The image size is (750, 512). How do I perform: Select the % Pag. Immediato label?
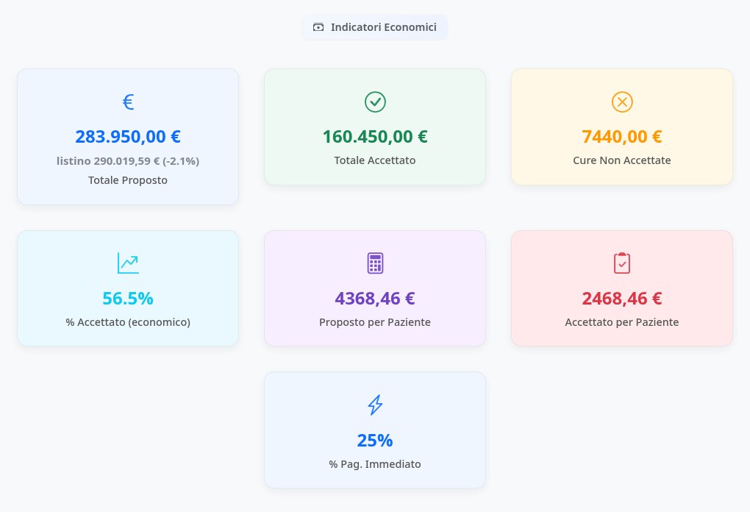point(375,464)
